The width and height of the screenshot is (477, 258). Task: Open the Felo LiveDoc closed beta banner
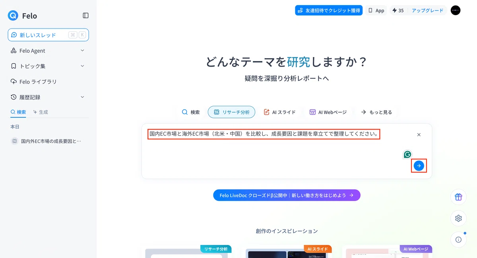click(x=287, y=195)
